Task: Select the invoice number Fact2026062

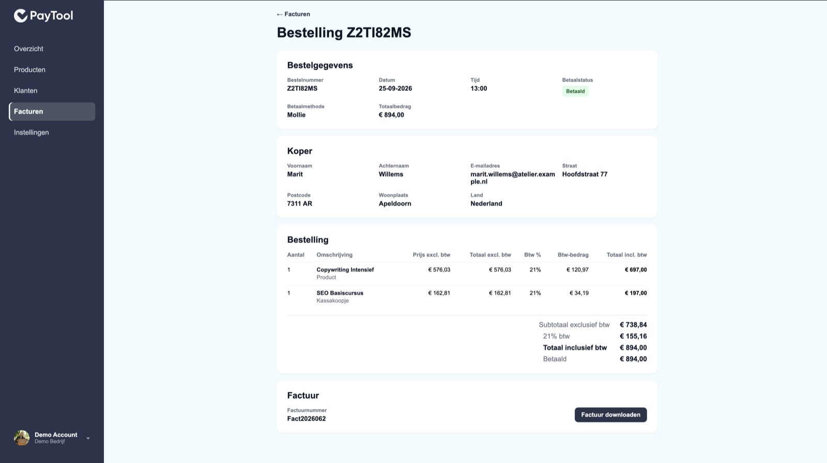Action: pos(307,419)
